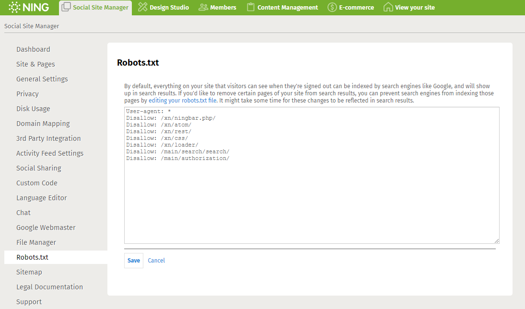The image size is (525, 309).
Task: Select Chat in the sidebar
Action: click(23, 213)
